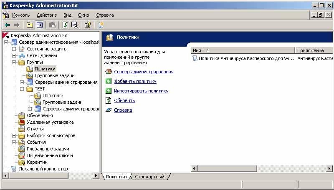Image resolution: width=334 pixels, height=190 pixels.
Task: Click the grayed Paste toolbar icon
Action: pos(52,25)
